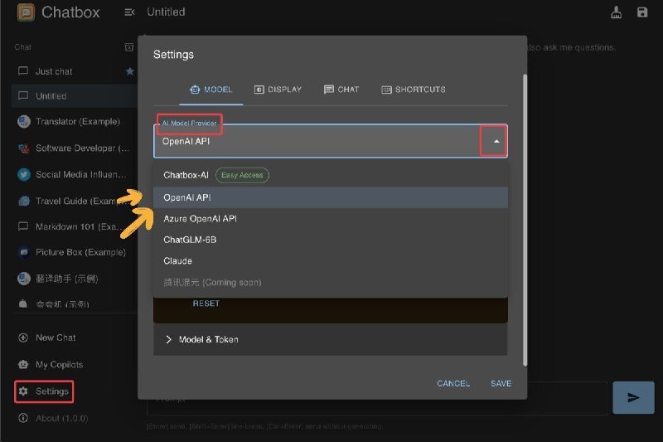This screenshot has width=663, height=442.
Task: Click the RESET button
Action: coord(206,304)
